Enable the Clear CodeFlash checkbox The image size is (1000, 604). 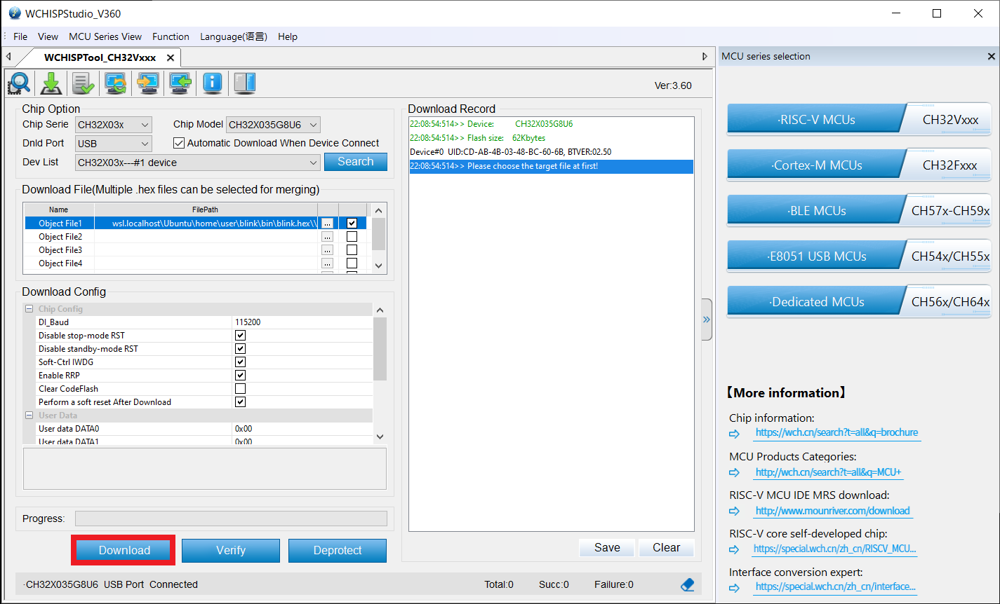point(240,389)
